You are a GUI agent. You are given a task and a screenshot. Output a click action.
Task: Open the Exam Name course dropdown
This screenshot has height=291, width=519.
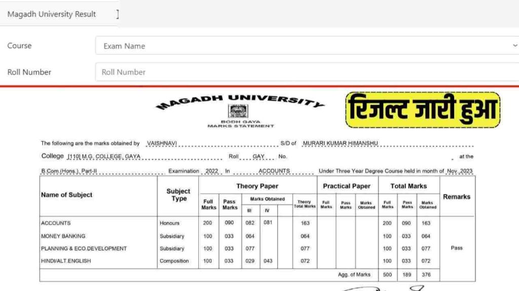pos(304,46)
